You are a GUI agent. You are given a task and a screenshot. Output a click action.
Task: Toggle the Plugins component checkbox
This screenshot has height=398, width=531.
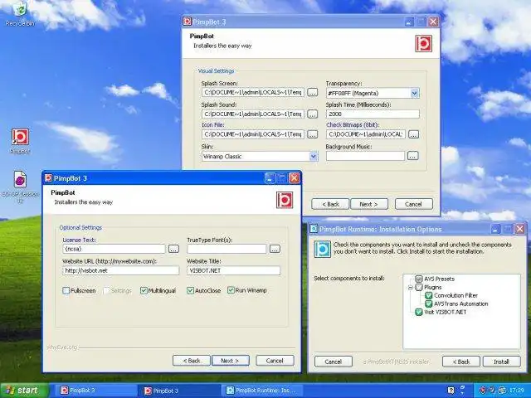419,288
